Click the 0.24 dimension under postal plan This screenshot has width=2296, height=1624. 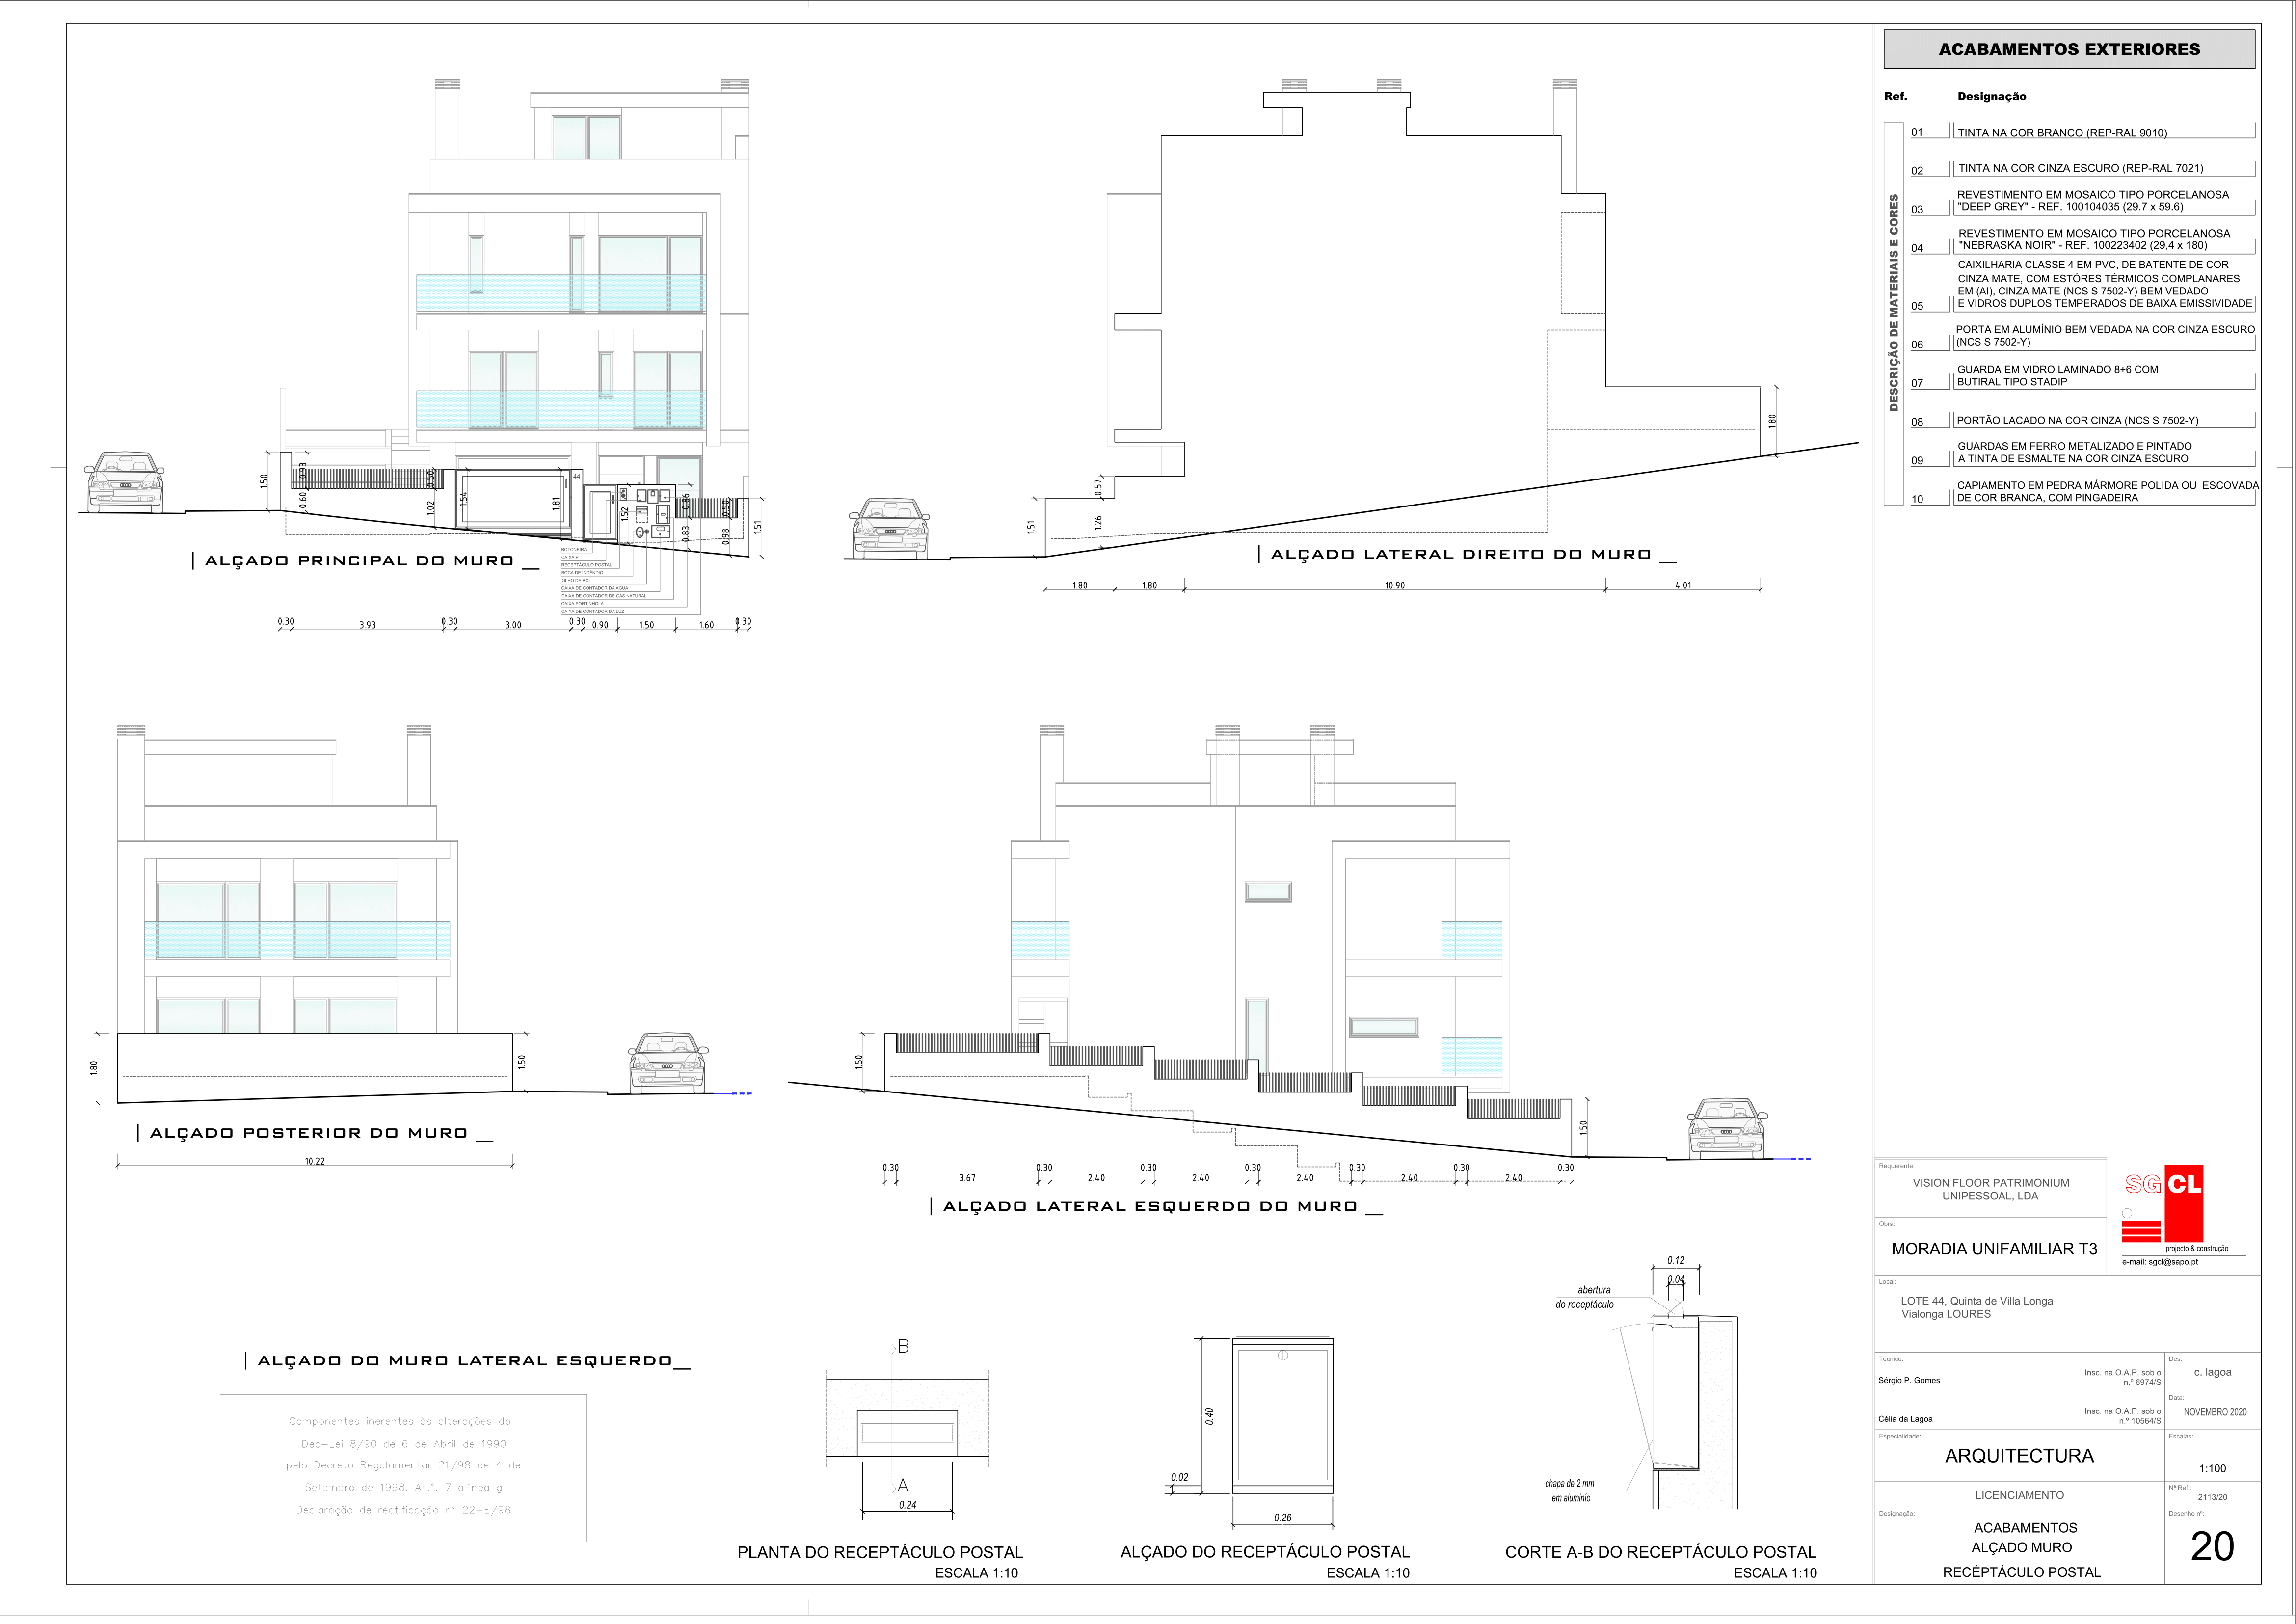point(907,1505)
